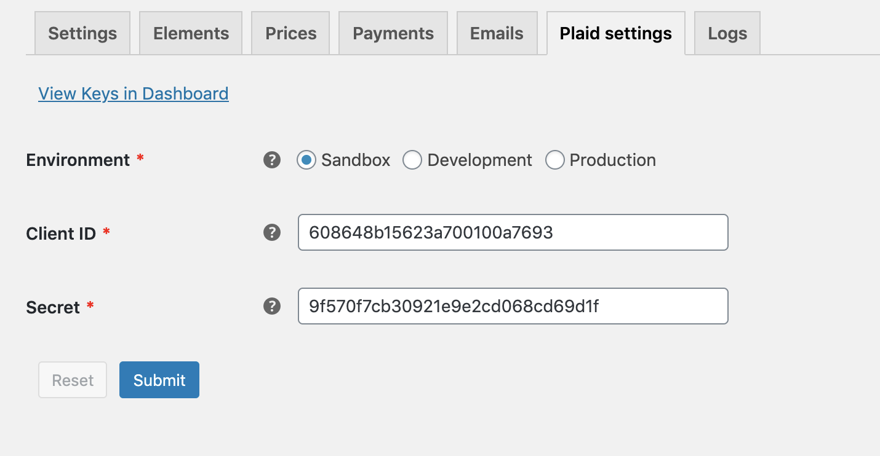Click the Client ID help question icon

coord(272,232)
